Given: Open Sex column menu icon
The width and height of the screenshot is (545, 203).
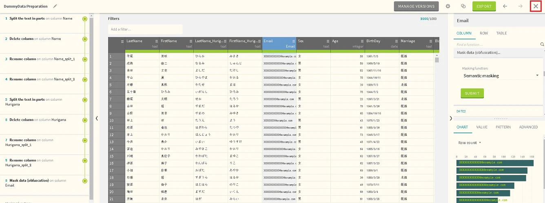Looking at the screenshot, I should click(328, 41).
